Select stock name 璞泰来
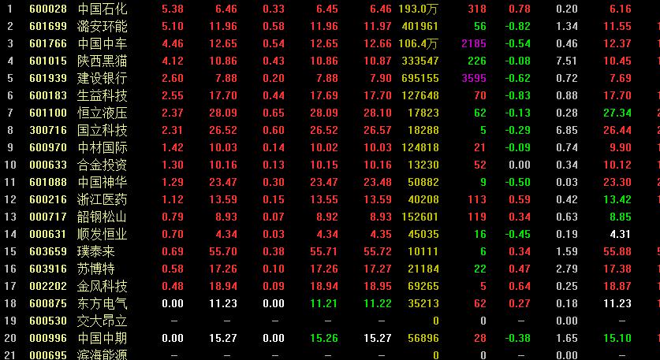660x360 pixels. [96, 251]
